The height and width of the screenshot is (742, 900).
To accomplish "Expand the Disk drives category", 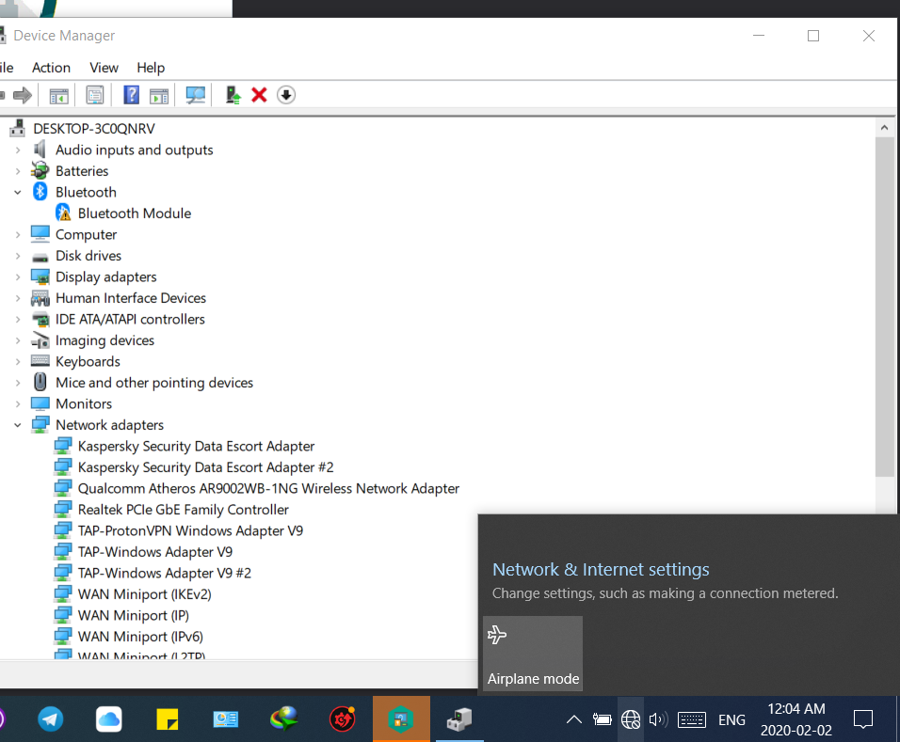I will [18, 256].
